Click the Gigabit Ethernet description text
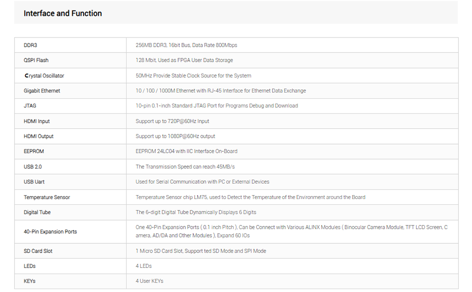Image resolution: width=472 pixels, height=292 pixels. 220,91
